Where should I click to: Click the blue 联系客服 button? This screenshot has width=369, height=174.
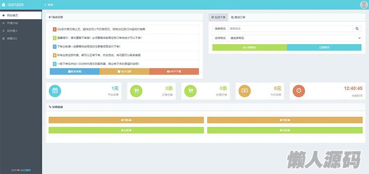[x=75, y=71]
